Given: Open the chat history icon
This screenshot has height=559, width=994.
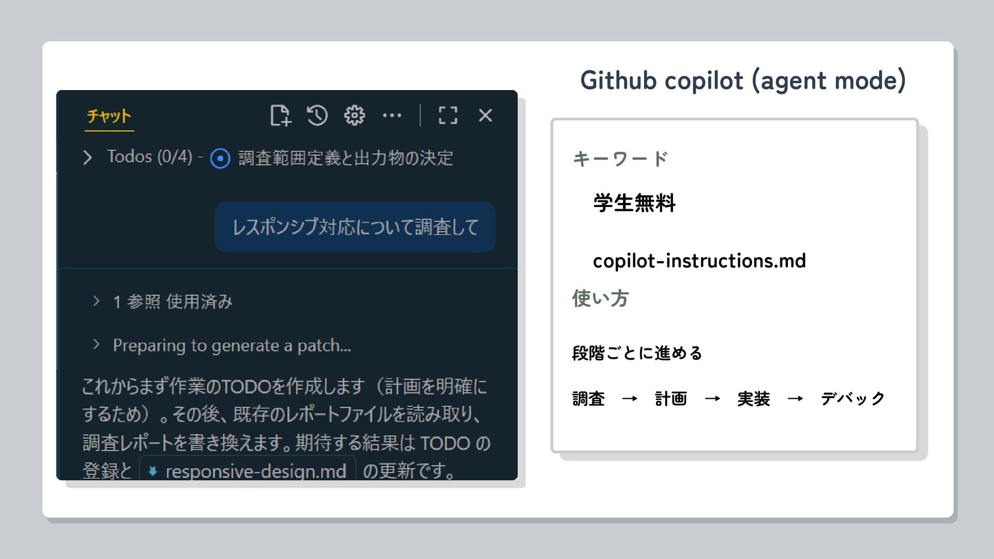Looking at the screenshot, I should tap(317, 115).
